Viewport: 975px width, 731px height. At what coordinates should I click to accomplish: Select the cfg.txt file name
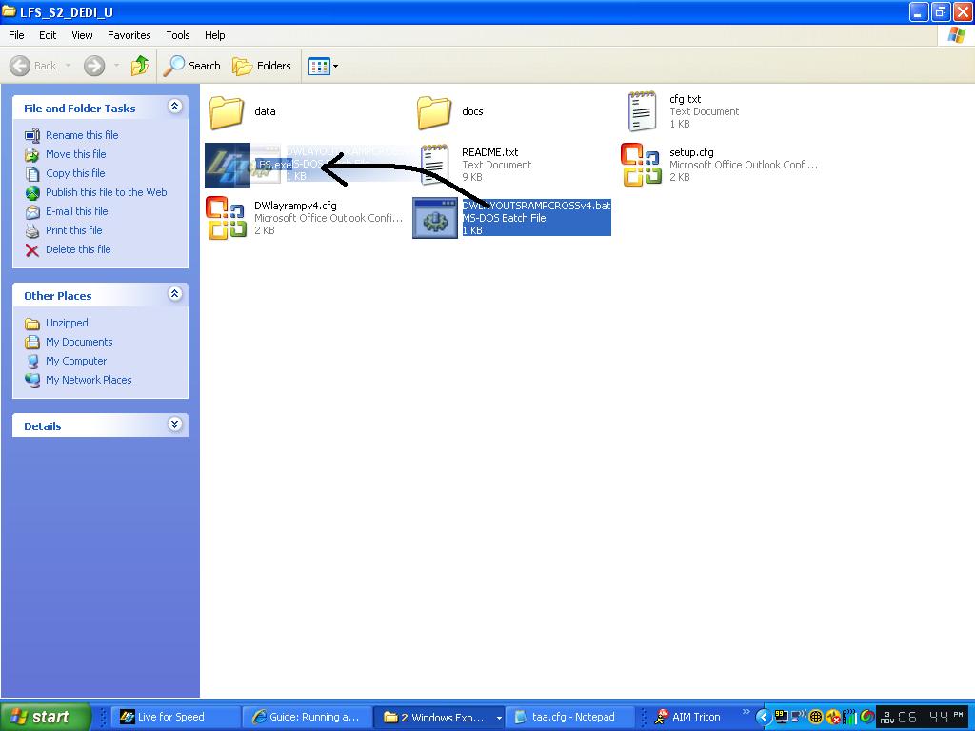tap(686, 99)
